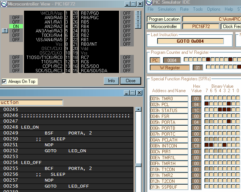Click the 006h PORTB register name
Screen dimensions: 241x192
click(169, 128)
